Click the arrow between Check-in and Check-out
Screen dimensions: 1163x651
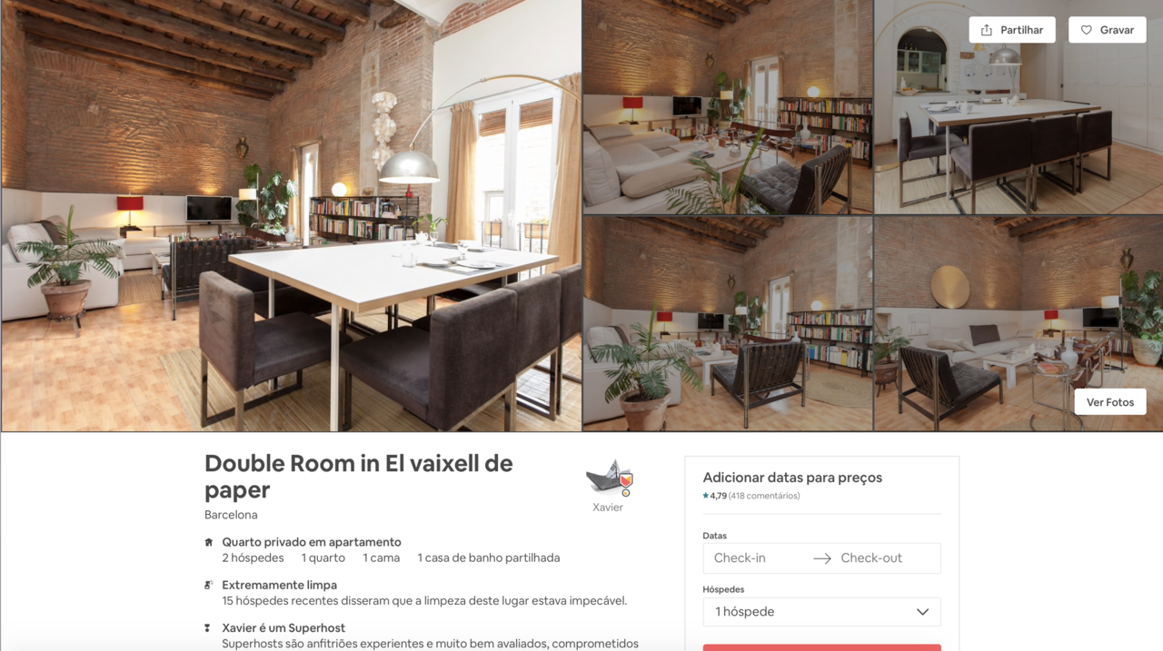[822, 558]
